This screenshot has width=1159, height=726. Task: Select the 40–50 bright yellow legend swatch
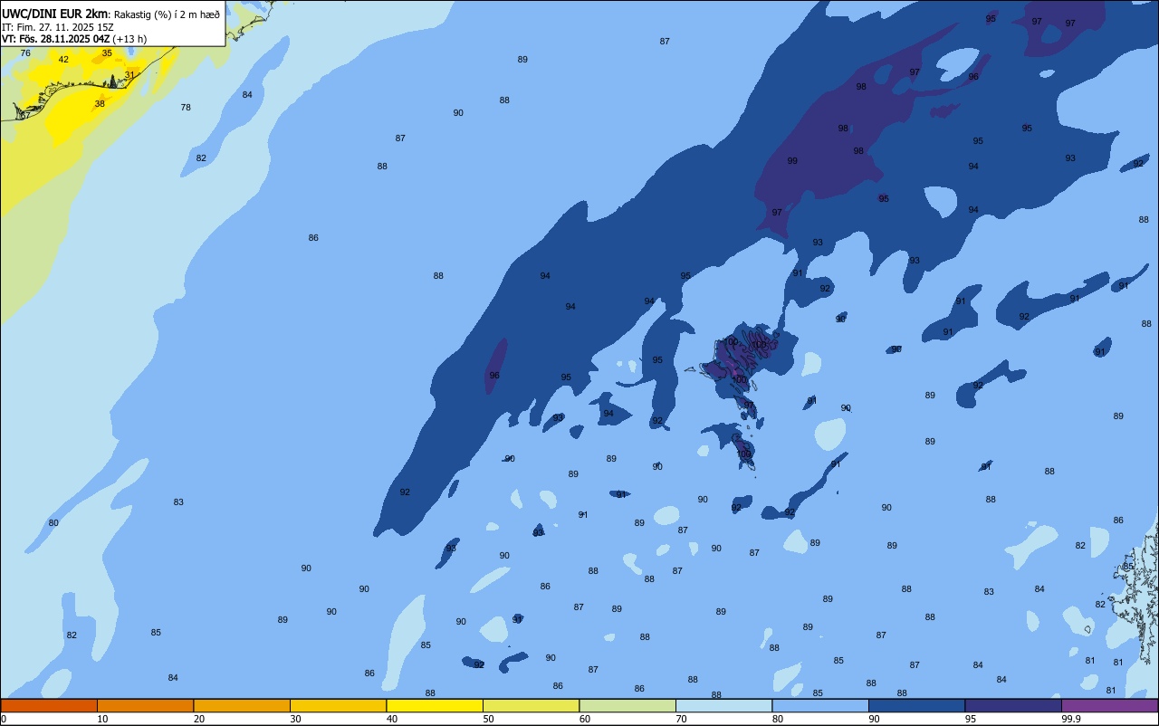(x=435, y=705)
